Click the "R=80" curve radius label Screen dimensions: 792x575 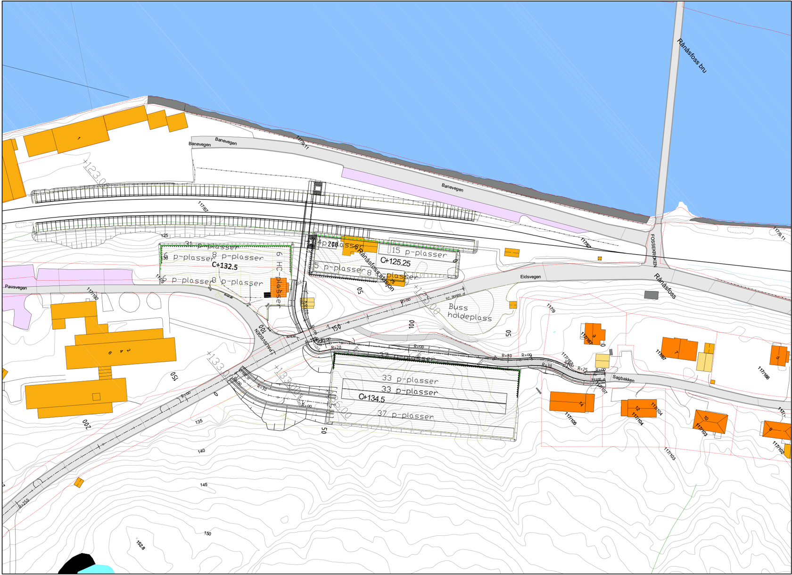507,356
